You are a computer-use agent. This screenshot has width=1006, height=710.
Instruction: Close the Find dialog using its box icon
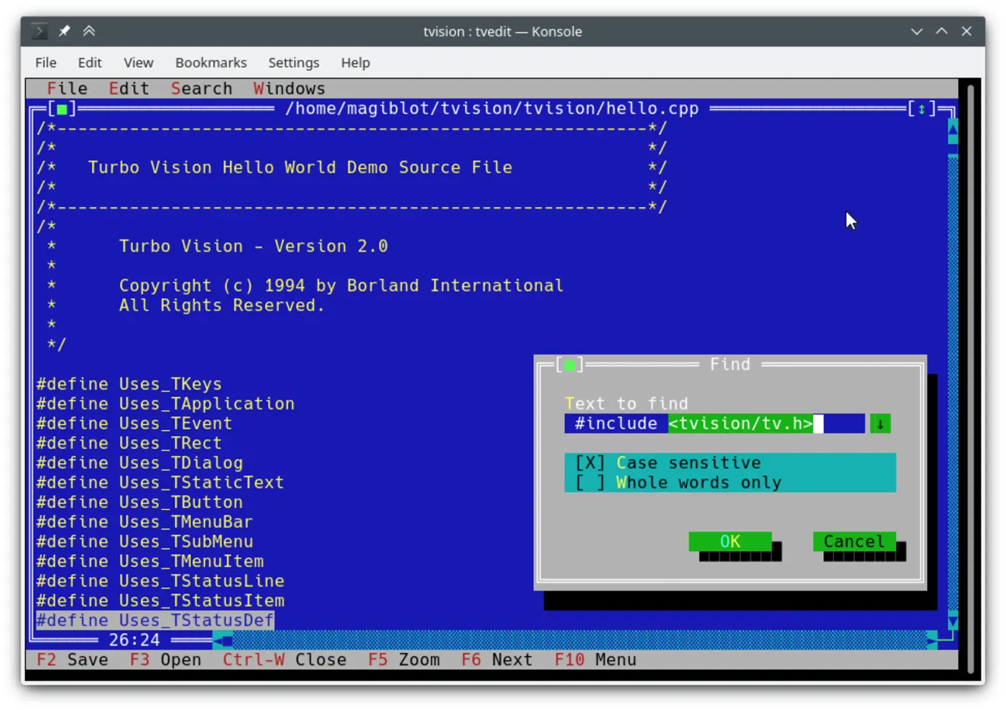tap(569, 365)
